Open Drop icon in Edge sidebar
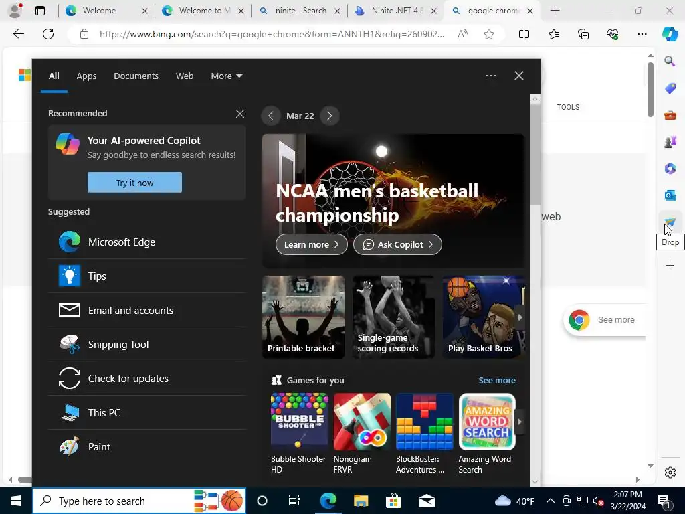The width and height of the screenshot is (685, 514). point(670,222)
